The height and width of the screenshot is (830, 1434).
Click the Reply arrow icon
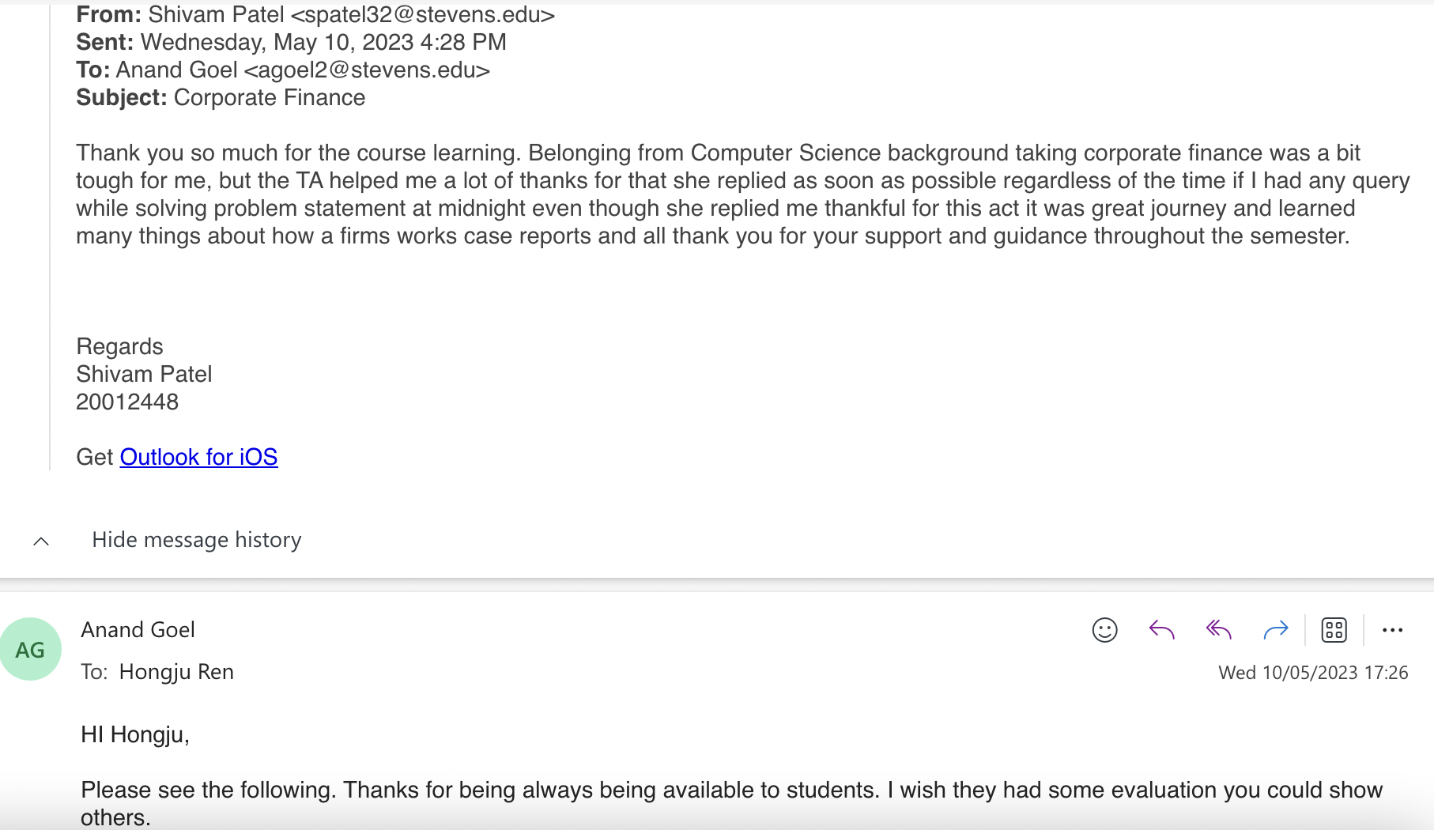tap(1161, 630)
